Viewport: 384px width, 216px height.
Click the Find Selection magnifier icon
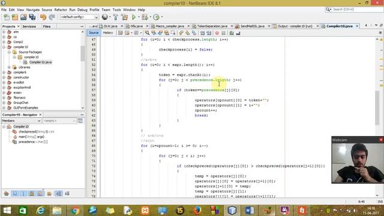point(147,33)
